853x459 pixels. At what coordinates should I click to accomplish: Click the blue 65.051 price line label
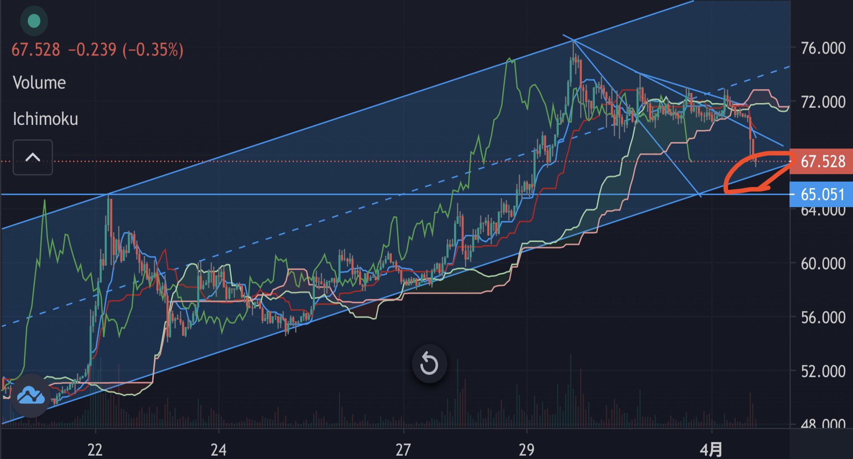tap(822, 195)
